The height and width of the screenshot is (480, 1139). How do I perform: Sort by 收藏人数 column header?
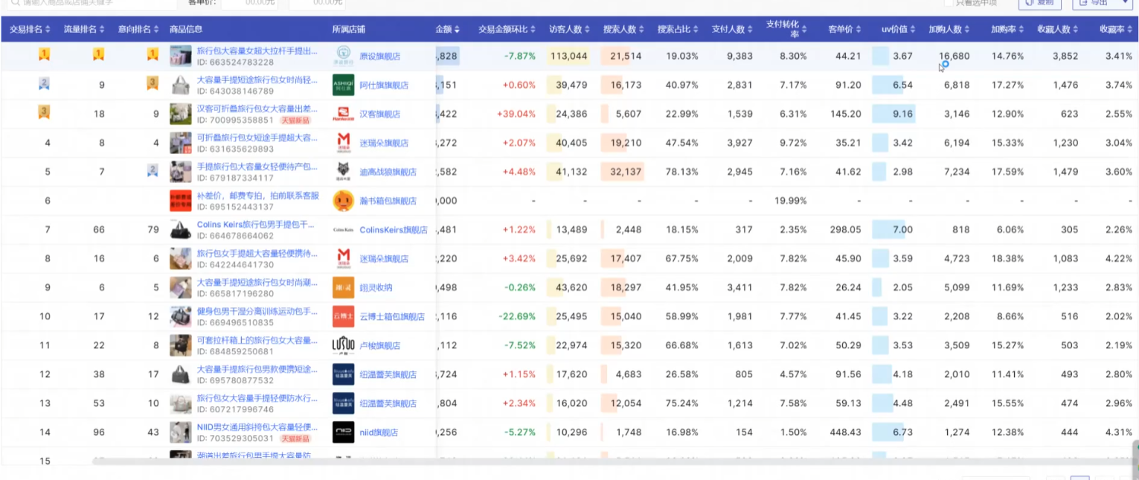(1056, 30)
